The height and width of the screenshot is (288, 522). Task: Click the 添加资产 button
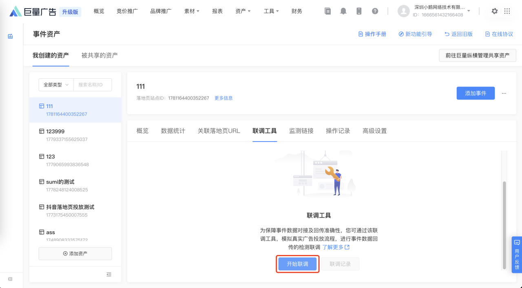point(75,253)
